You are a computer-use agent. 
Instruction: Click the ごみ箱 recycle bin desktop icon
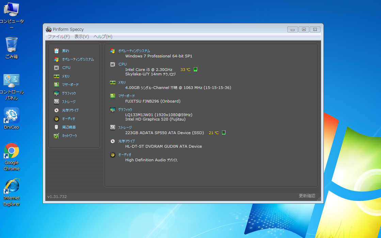[12, 48]
